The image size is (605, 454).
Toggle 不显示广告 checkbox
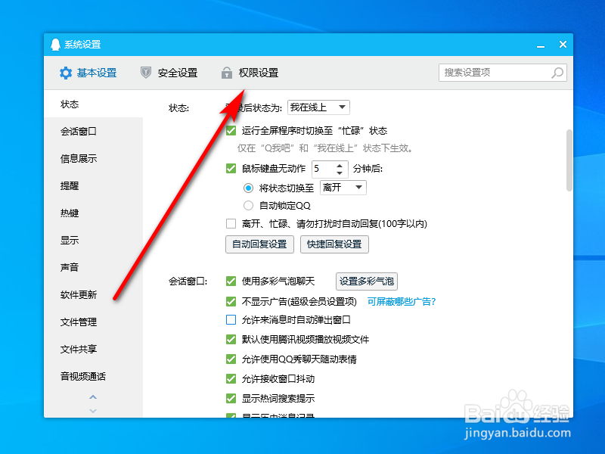pyautogui.click(x=231, y=301)
